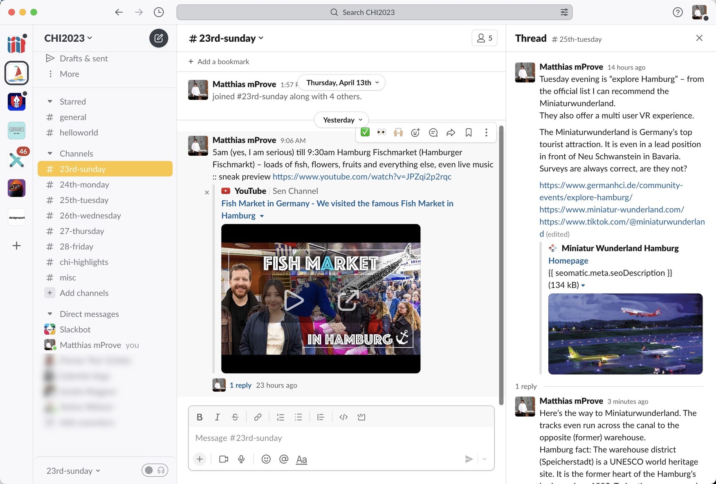Open the search filter settings icon
This screenshot has width=716, height=484.
pyautogui.click(x=564, y=12)
